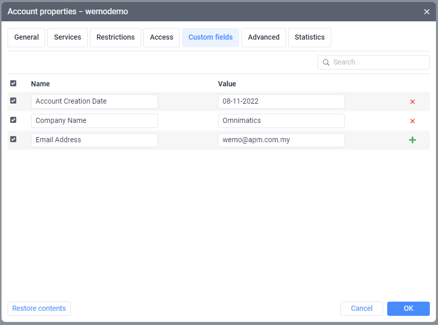Close the Account properties dialog
The image size is (438, 325).
426,12
